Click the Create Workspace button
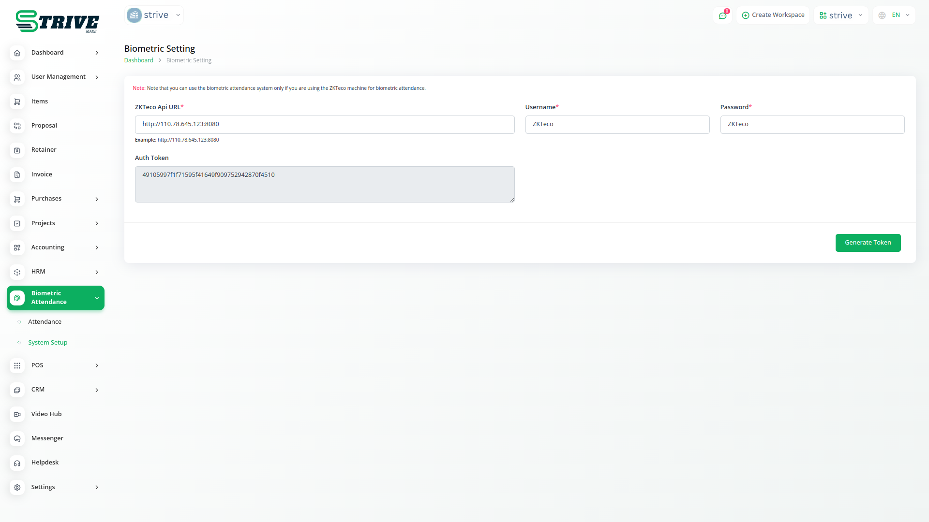Image resolution: width=929 pixels, height=522 pixels. tap(773, 15)
